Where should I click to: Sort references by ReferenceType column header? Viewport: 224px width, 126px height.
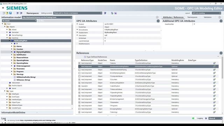[87, 60]
